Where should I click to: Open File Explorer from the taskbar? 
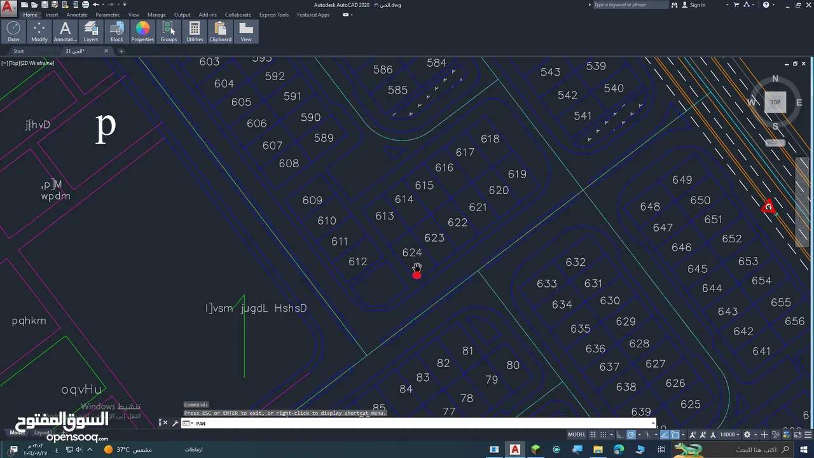pyautogui.click(x=598, y=450)
